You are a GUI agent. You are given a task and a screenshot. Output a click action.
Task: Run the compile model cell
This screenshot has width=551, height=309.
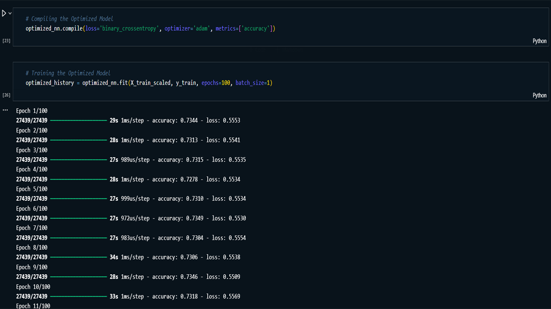pyautogui.click(x=4, y=13)
